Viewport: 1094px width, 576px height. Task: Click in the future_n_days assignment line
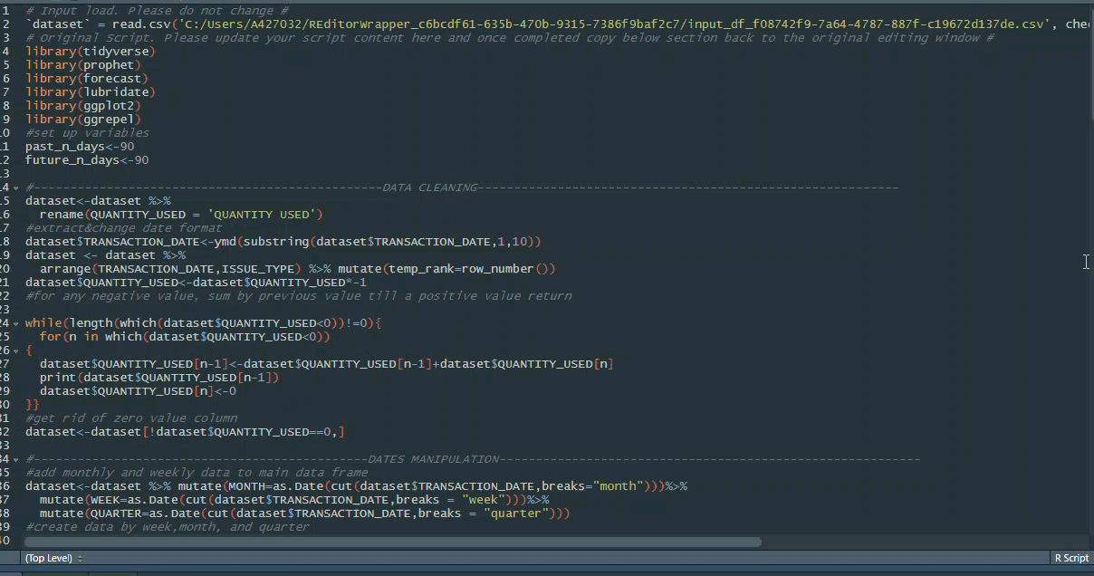(x=86, y=160)
